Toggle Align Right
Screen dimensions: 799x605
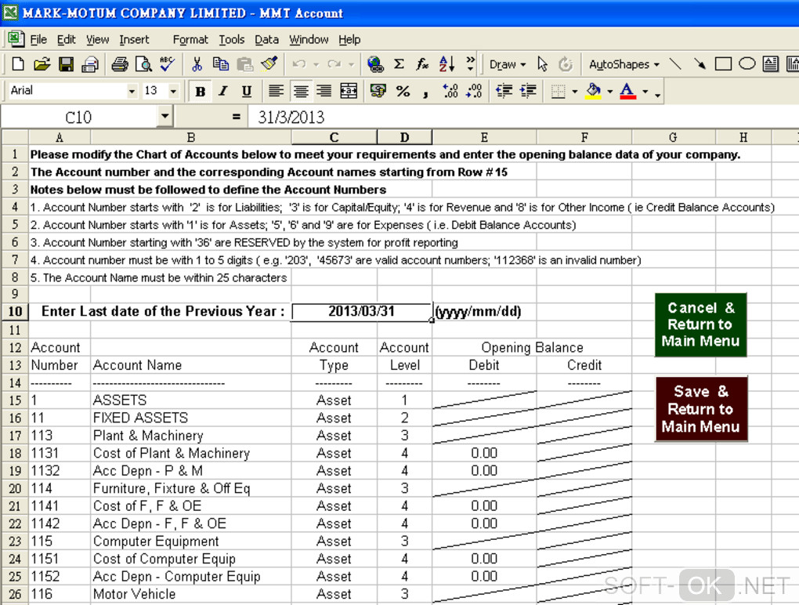coord(324,91)
